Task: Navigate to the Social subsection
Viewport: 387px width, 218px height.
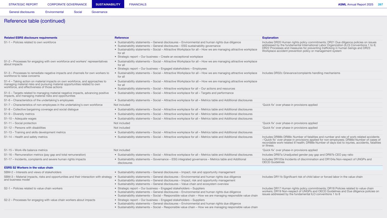Action: pos(78,12)
